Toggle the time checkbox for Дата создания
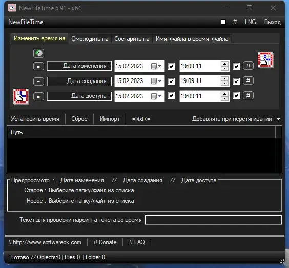 coord(236,81)
